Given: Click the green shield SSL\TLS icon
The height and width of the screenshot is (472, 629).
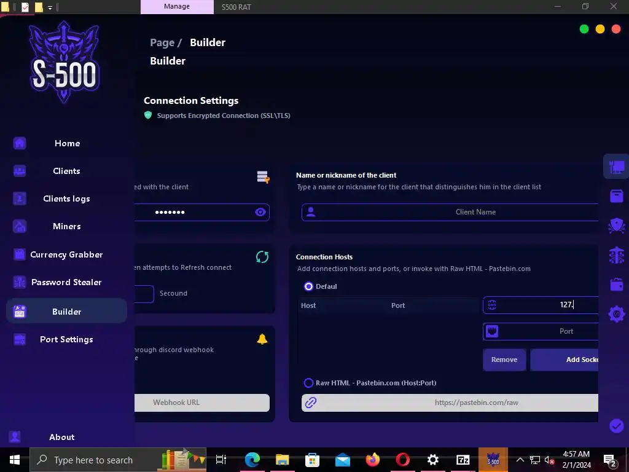Looking at the screenshot, I should (148, 115).
